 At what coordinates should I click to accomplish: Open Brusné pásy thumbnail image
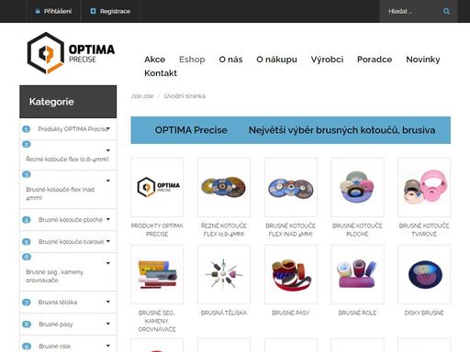(291, 274)
